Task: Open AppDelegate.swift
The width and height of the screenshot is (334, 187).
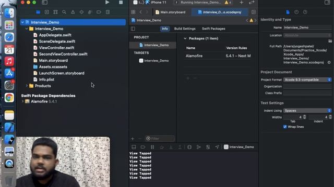Action: tap(55, 35)
